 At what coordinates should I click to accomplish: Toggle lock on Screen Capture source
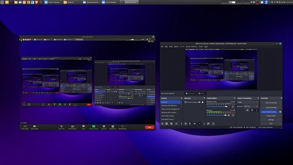[202, 102]
